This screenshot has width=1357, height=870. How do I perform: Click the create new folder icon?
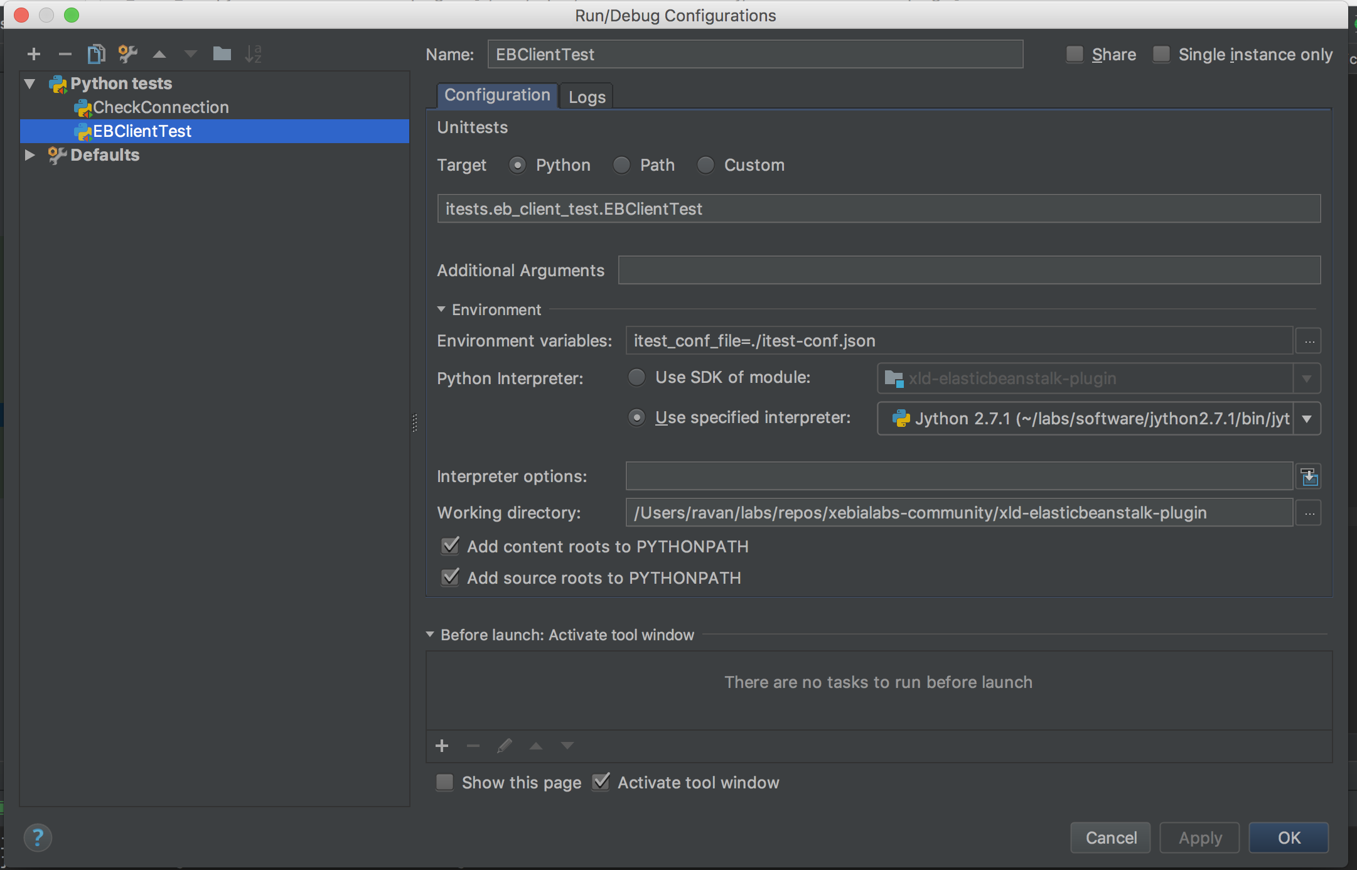point(222,55)
